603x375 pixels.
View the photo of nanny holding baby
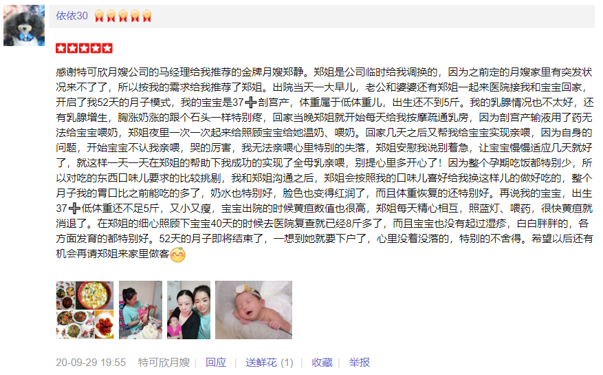[140, 310]
